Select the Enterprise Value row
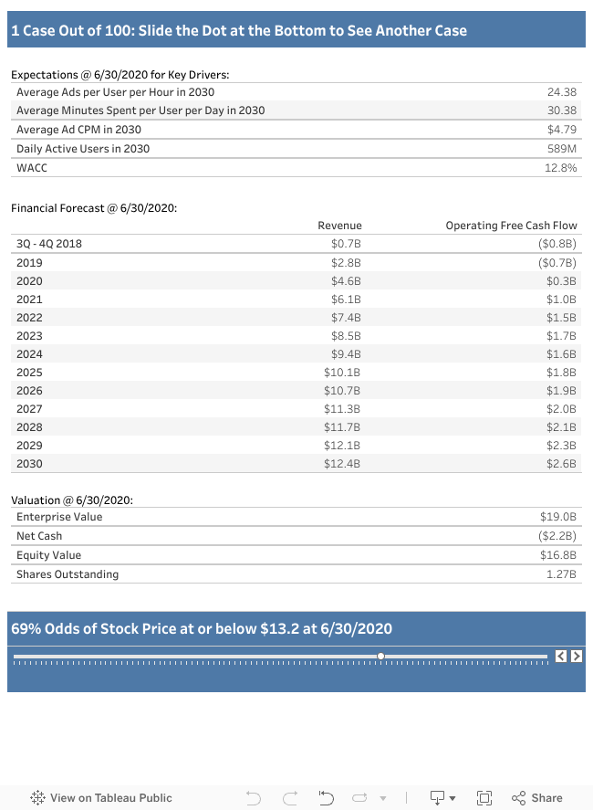593x810 pixels. click(59, 517)
